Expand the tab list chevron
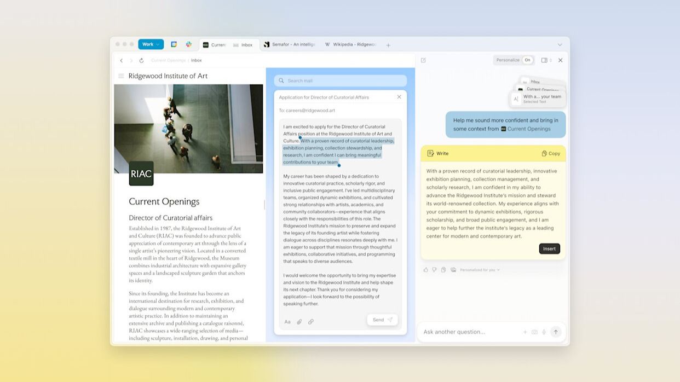The width and height of the screenshot is (680, 382). [560, 45]
